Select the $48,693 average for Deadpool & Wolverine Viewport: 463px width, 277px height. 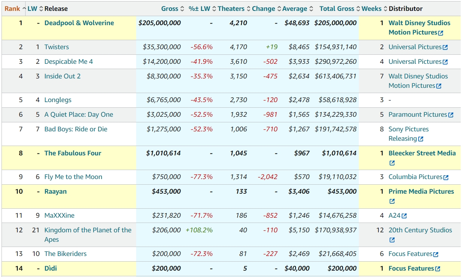297,23
